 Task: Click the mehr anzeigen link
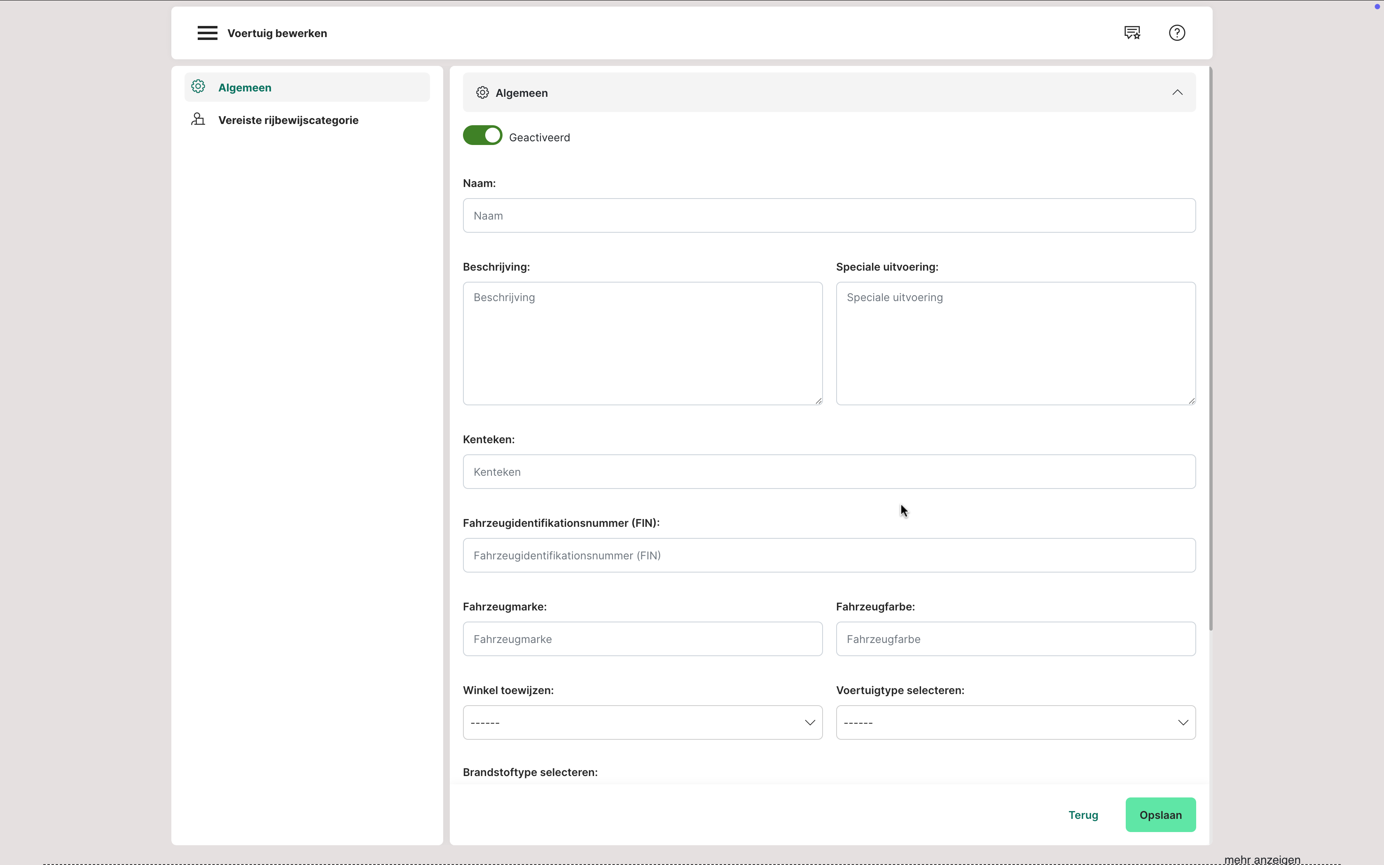(x=1262, y=859)
